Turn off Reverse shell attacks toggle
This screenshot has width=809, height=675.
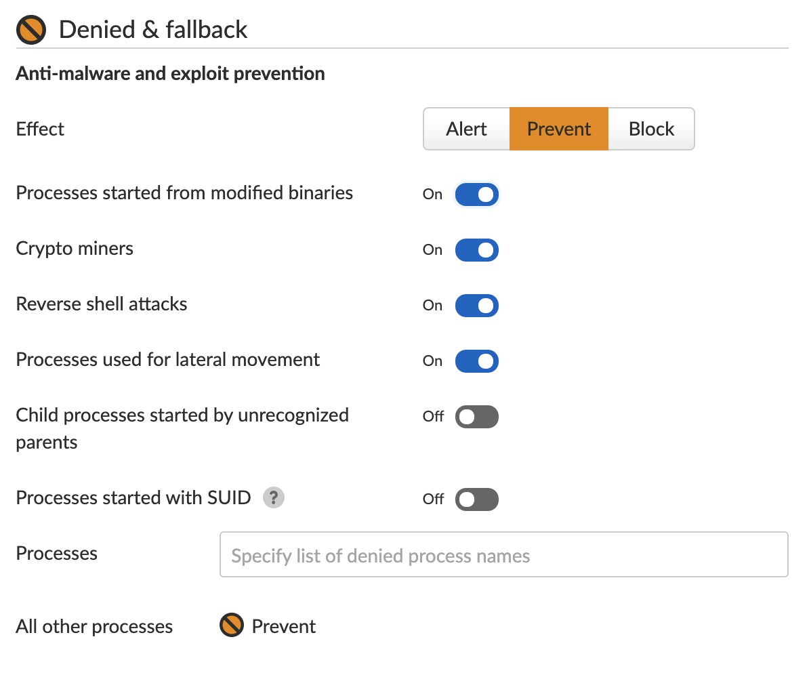coord(477,306)
